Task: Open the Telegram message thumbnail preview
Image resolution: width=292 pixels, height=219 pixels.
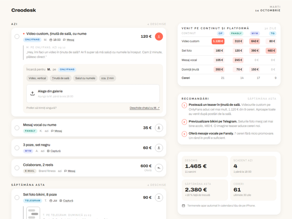Action: point(33,213)
